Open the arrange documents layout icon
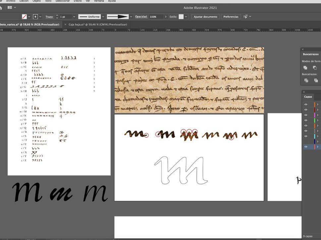Screen dimensions: 321x240 pyautogui.click(x=10, y=7)
